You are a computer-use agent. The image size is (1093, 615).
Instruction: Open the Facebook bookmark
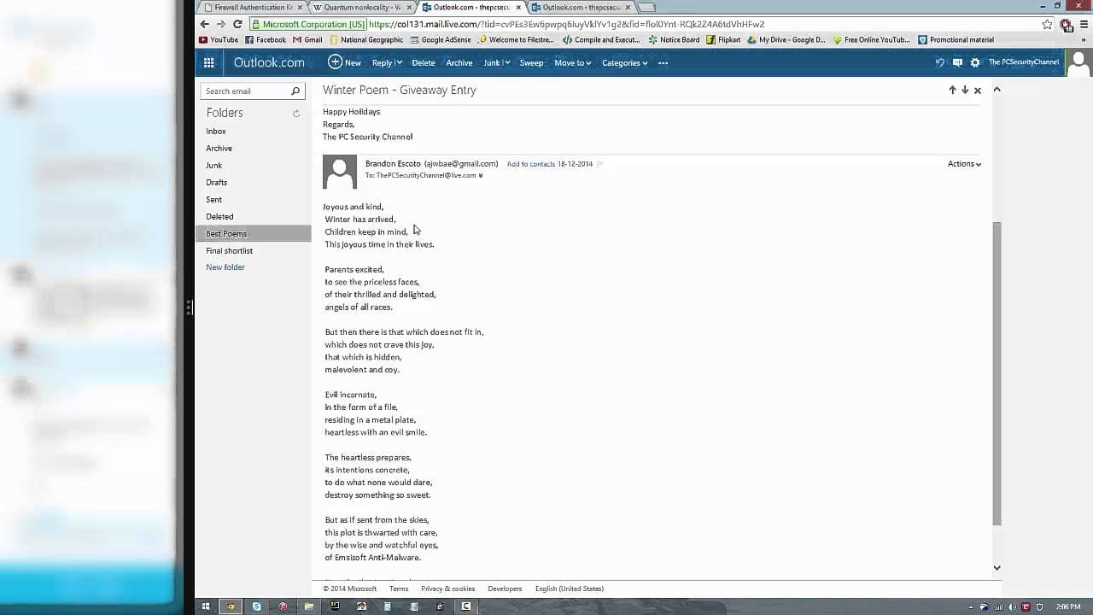(266, 39)
